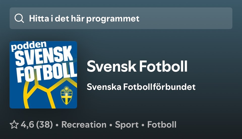Tap the star rating icon
The width and height of the screenshot is (242, 139).
click(14, 124)
